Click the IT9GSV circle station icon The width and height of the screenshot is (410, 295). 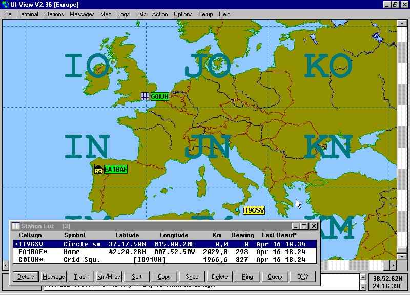pyautogui.click(x=237, y=209)
